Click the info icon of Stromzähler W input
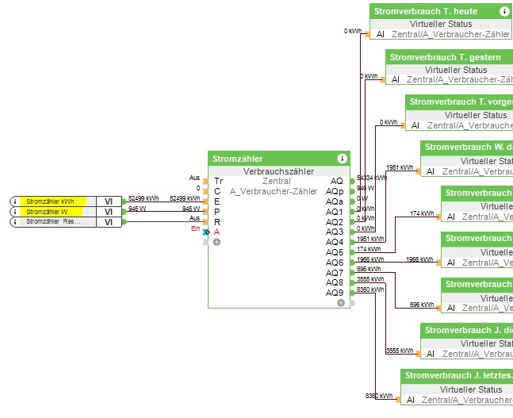This screenshot has height=418, width=513. pyautogui.click(x=15, y=212)
